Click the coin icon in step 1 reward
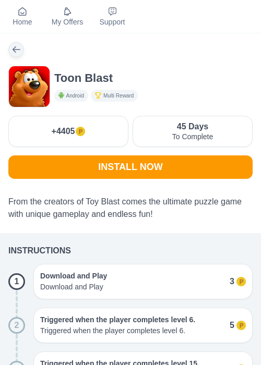 [241, 282]
